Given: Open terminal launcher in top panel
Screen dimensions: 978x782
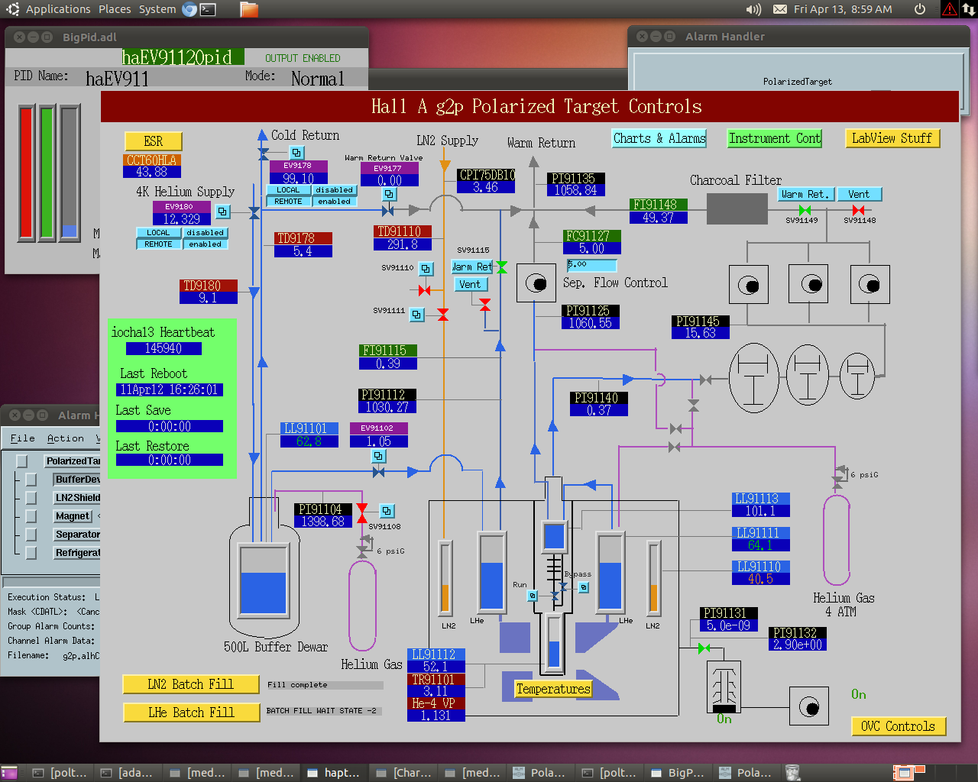Looking at the screenshot, I should [x=208, y=9].
